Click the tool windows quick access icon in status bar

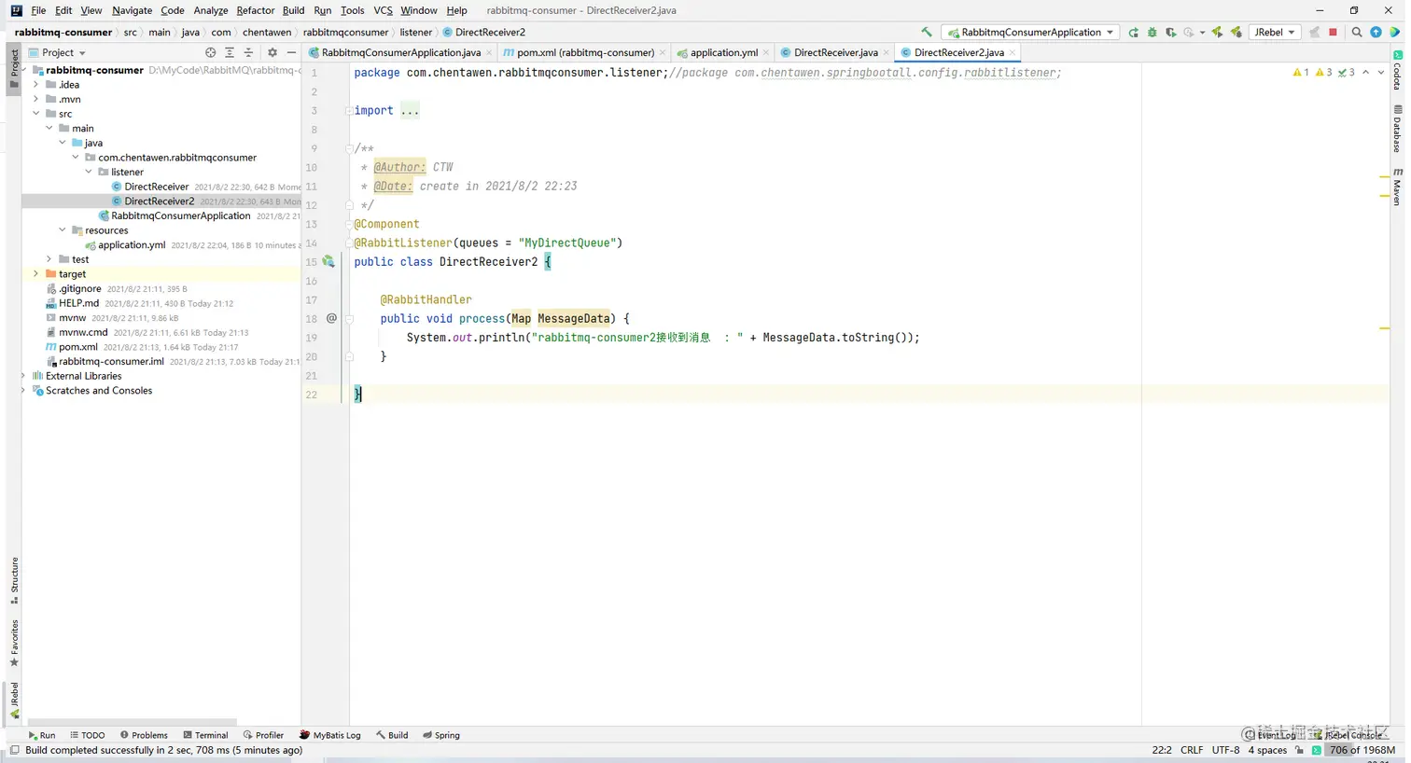point(14,750)
